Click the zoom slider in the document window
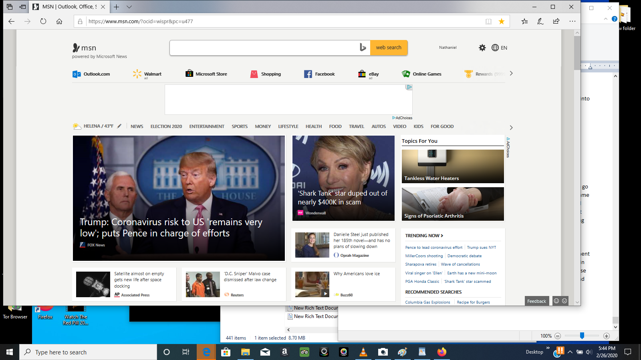This screenshot has height=360, width=641. (x=582, y=336)
